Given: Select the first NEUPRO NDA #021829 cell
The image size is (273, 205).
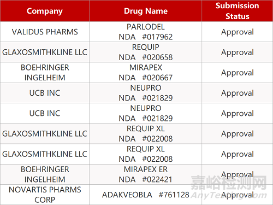Looking at the screenshot, I should [x=145, y=93].
